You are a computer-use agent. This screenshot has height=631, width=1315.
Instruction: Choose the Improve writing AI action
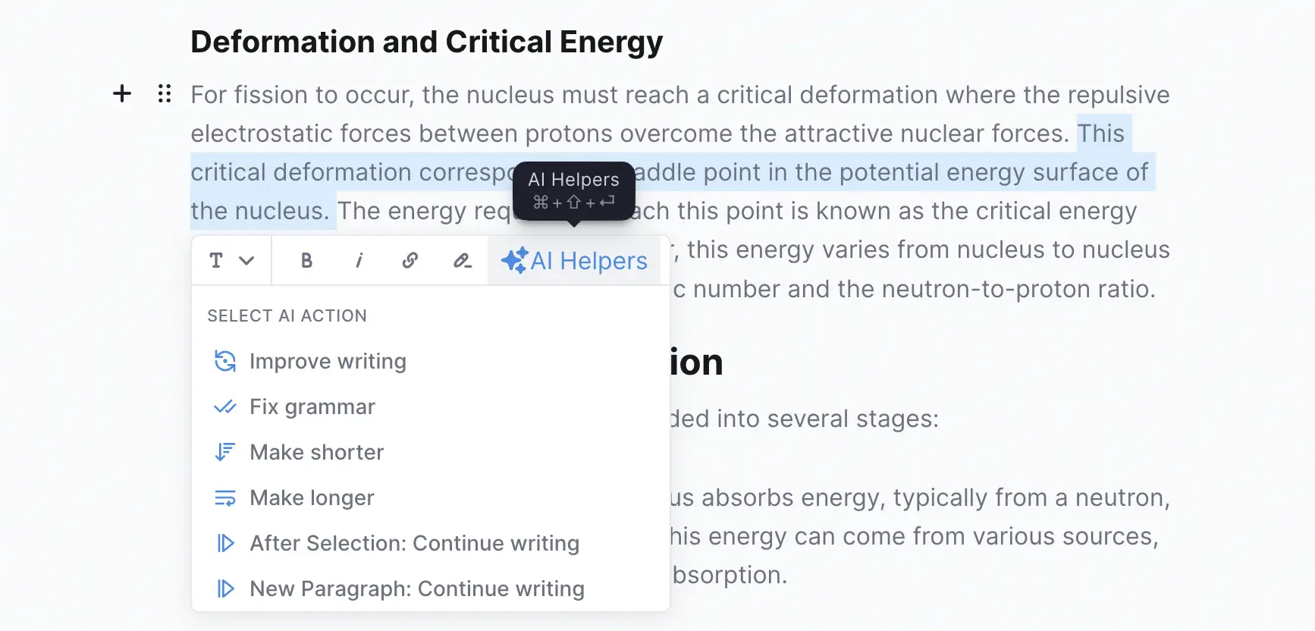pos(328,361)
